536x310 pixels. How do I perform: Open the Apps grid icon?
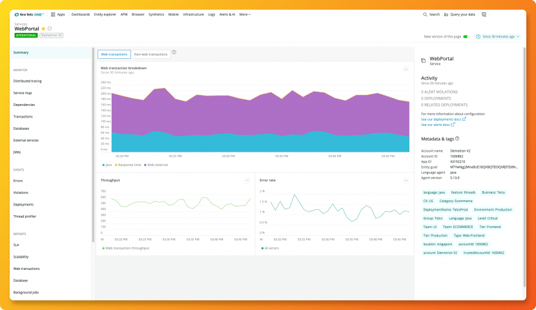point(53,14)
